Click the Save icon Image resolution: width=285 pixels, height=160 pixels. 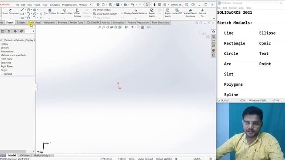point(118,4)
